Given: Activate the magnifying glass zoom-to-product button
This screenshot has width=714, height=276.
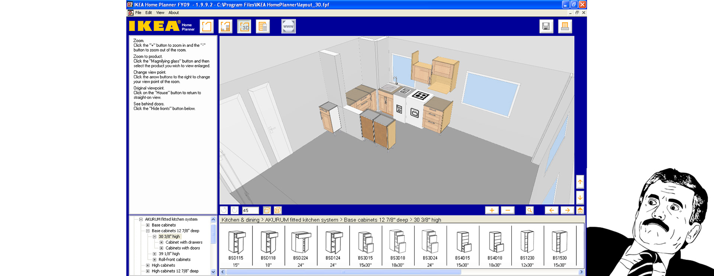Looking at the screenshot, I should coord(530,210).
